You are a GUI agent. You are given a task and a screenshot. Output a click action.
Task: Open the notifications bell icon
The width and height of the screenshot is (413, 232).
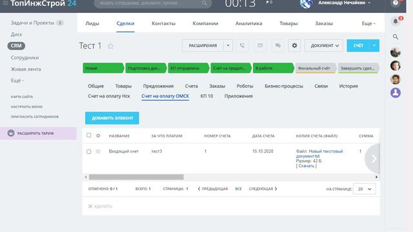click(x=396, y=21)
